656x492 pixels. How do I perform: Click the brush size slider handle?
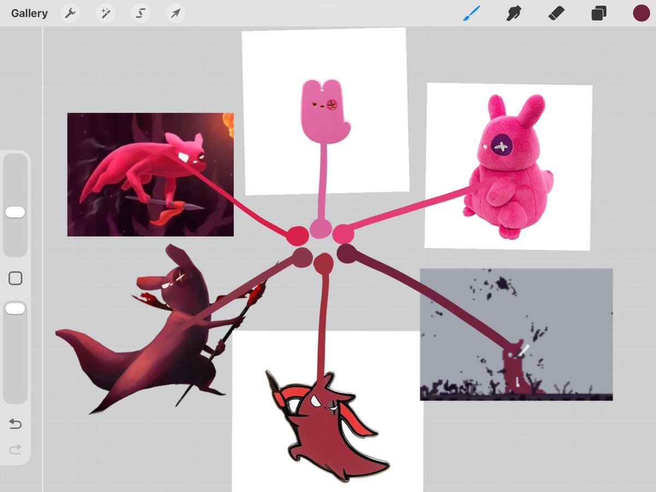coord(15,212)
